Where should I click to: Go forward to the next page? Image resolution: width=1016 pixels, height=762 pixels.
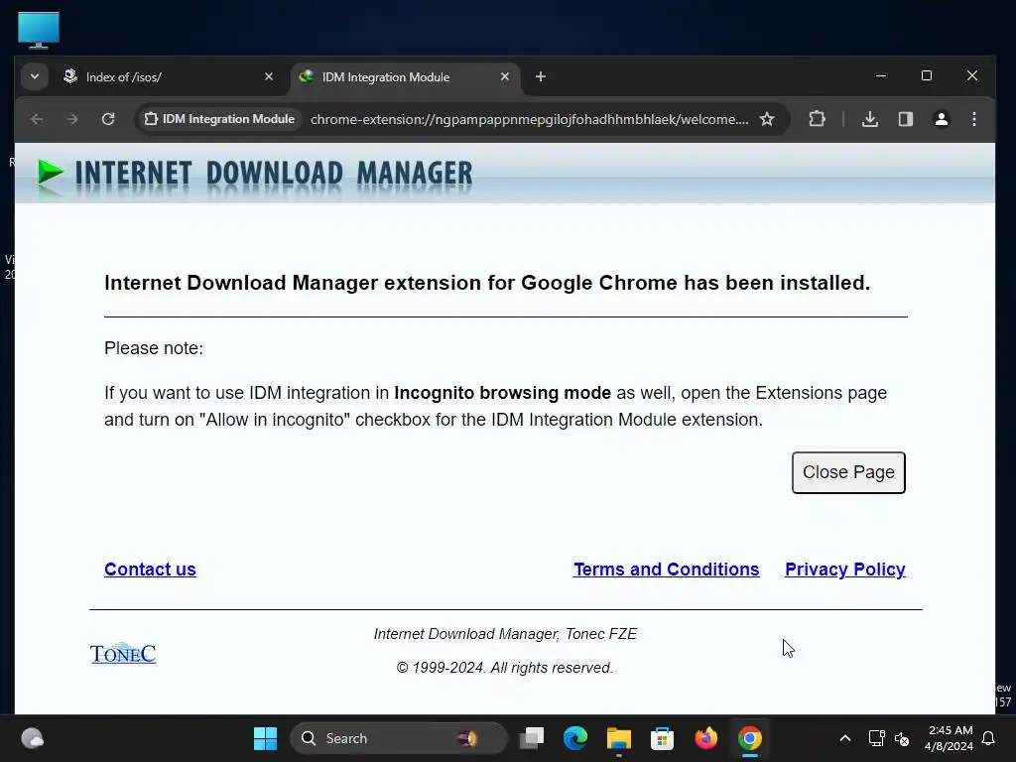[72, 119]
